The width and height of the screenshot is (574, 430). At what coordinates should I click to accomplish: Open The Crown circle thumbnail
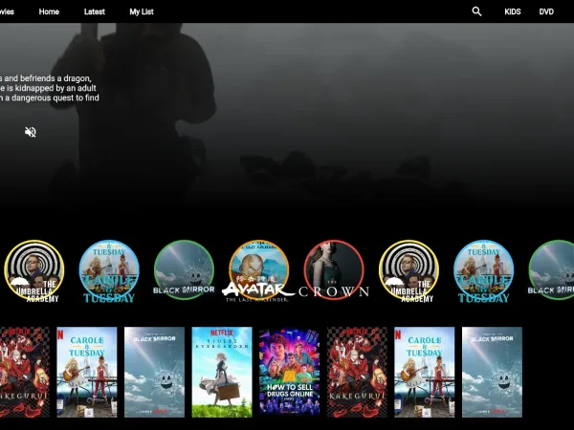pyautogui.click(x=334, y=270)
